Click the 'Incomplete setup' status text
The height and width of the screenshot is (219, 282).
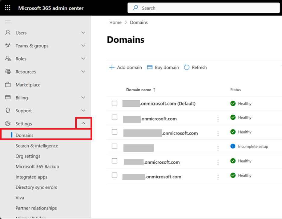click(x=253, y=146)
